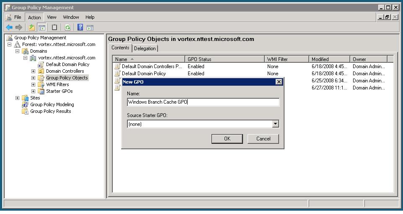Expand the WMI Filters node

tap(34, 84)
